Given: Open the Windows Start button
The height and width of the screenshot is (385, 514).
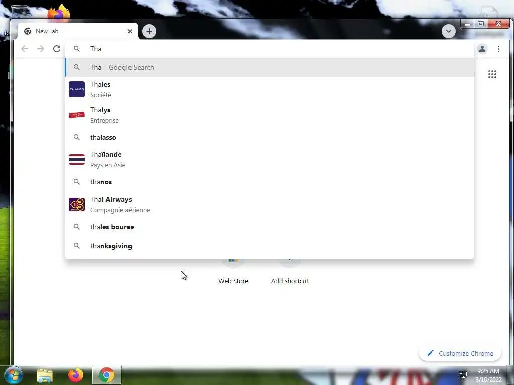Looking at the screenshot, I should 13,375.
